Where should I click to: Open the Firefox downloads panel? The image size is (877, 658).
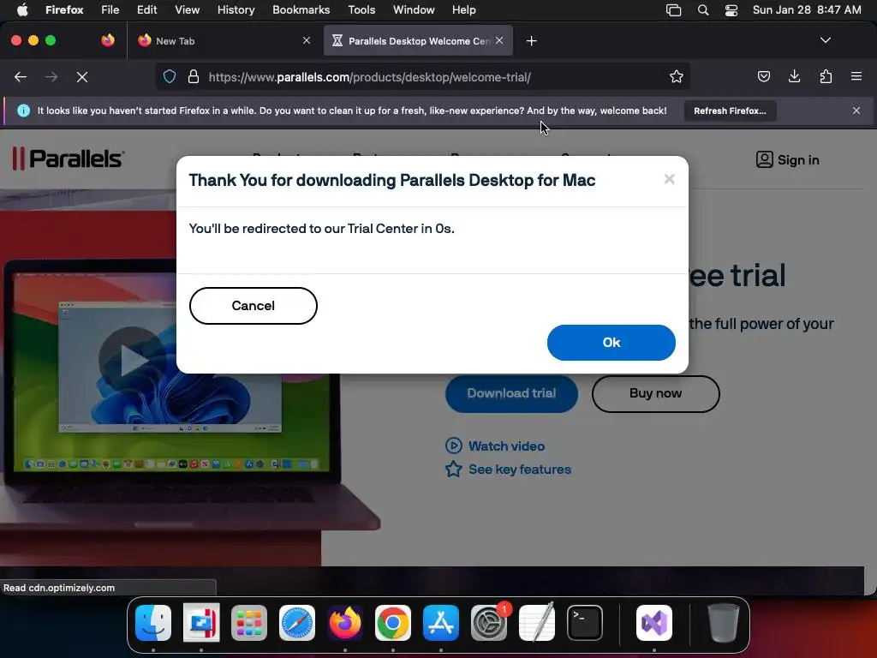[794, 76]
